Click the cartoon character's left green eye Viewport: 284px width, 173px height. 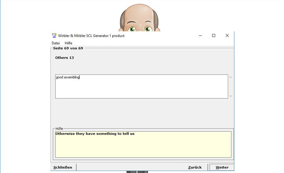pyautogui.click(x=132, y=29)
